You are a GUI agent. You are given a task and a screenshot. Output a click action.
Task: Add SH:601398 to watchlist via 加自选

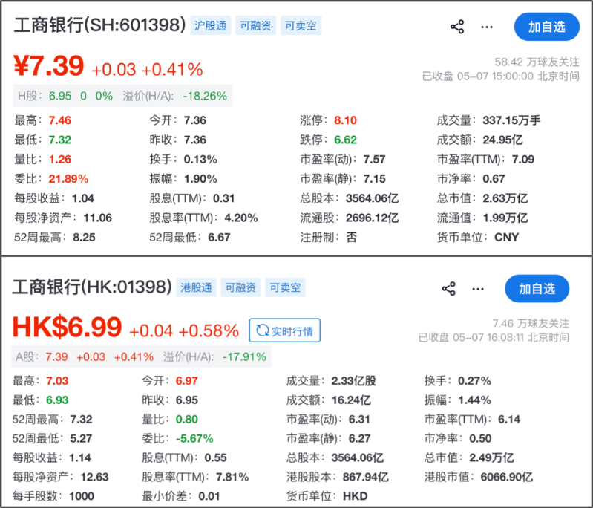[546, 27]
